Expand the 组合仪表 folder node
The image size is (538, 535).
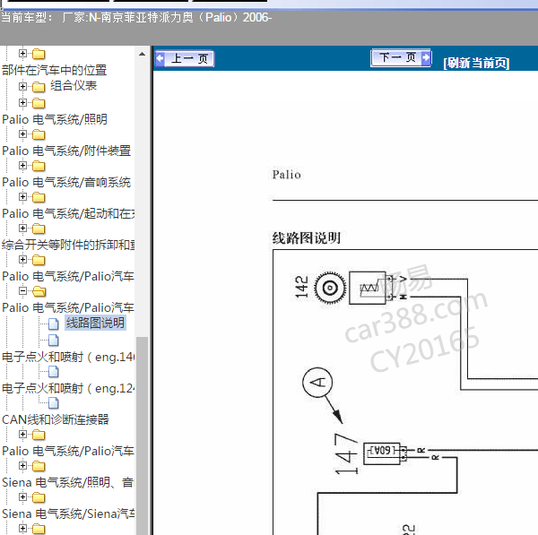pyautogui.click(x=22, y=86)
